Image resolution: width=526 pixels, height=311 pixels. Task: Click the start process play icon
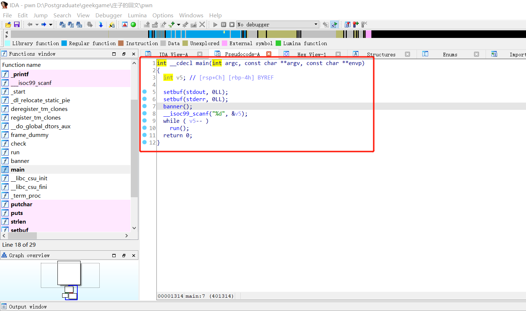[215, 25]
